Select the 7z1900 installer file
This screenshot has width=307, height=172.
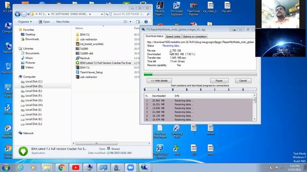tap(82, 49)
